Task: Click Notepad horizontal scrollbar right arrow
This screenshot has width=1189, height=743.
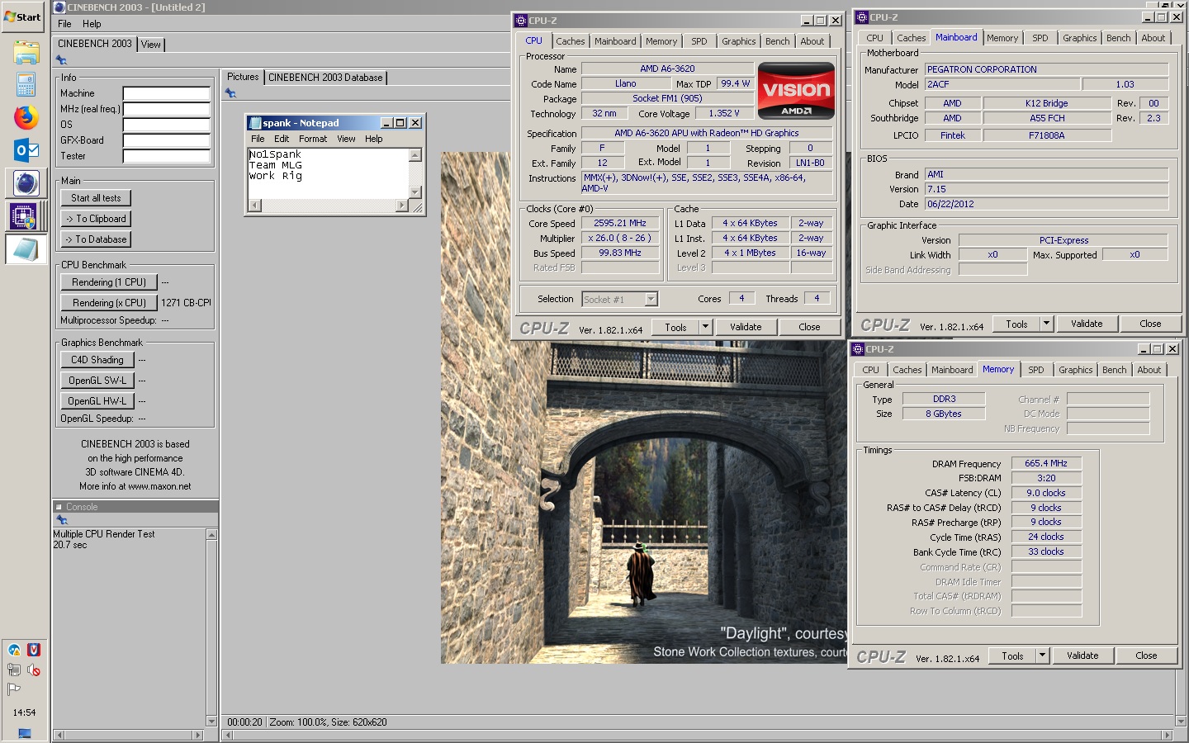Action: coord(402,206)
